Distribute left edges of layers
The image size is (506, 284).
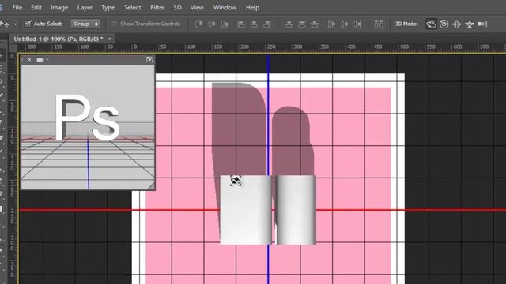coord(331,24)
